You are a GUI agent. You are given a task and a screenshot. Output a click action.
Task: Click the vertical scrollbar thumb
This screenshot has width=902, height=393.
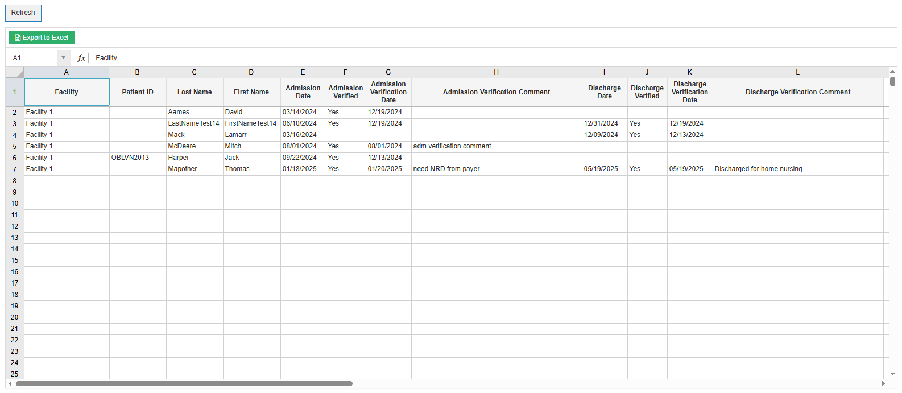click(892, 81)
